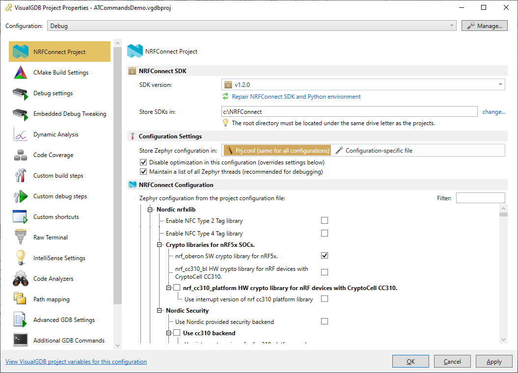This screenshot has width=518, height=373.
Task: Click the root directory hint lightbulb icon
Action: click(x=226, y=123)
